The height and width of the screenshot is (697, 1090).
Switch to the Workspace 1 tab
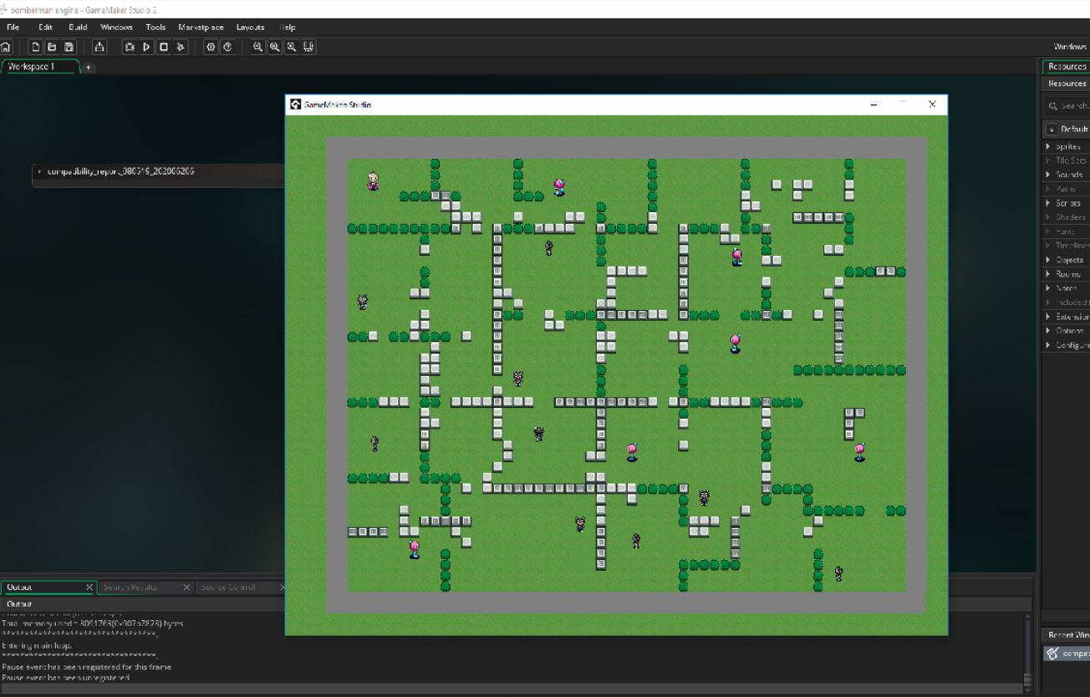point(40,66)
